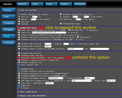Click the Shutdown button
Screen dimensions: 122x98
tap(80, 4)
